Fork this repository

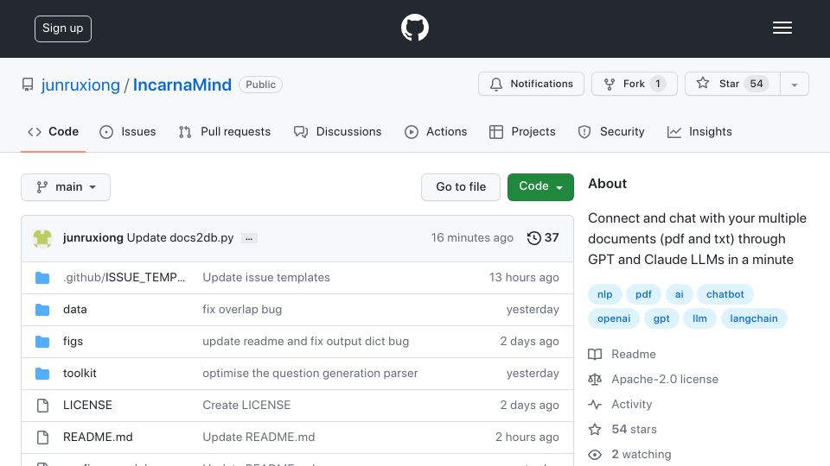pos(634,84)
